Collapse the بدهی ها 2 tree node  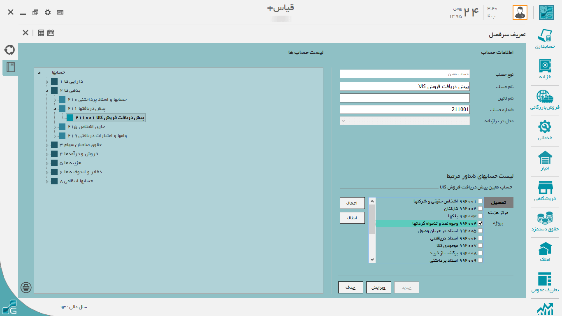pyautogui.click(x=47, y=91)
